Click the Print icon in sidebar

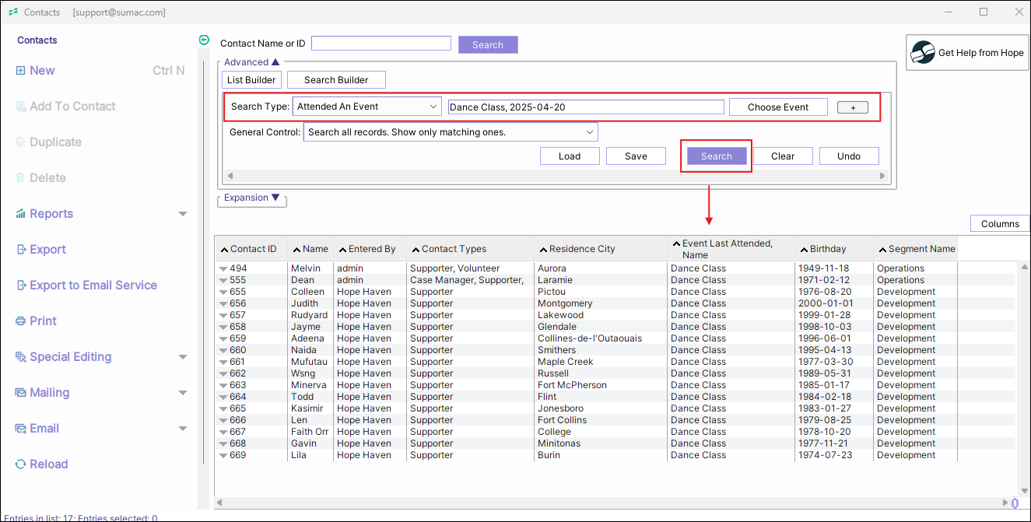click(21, 321)
